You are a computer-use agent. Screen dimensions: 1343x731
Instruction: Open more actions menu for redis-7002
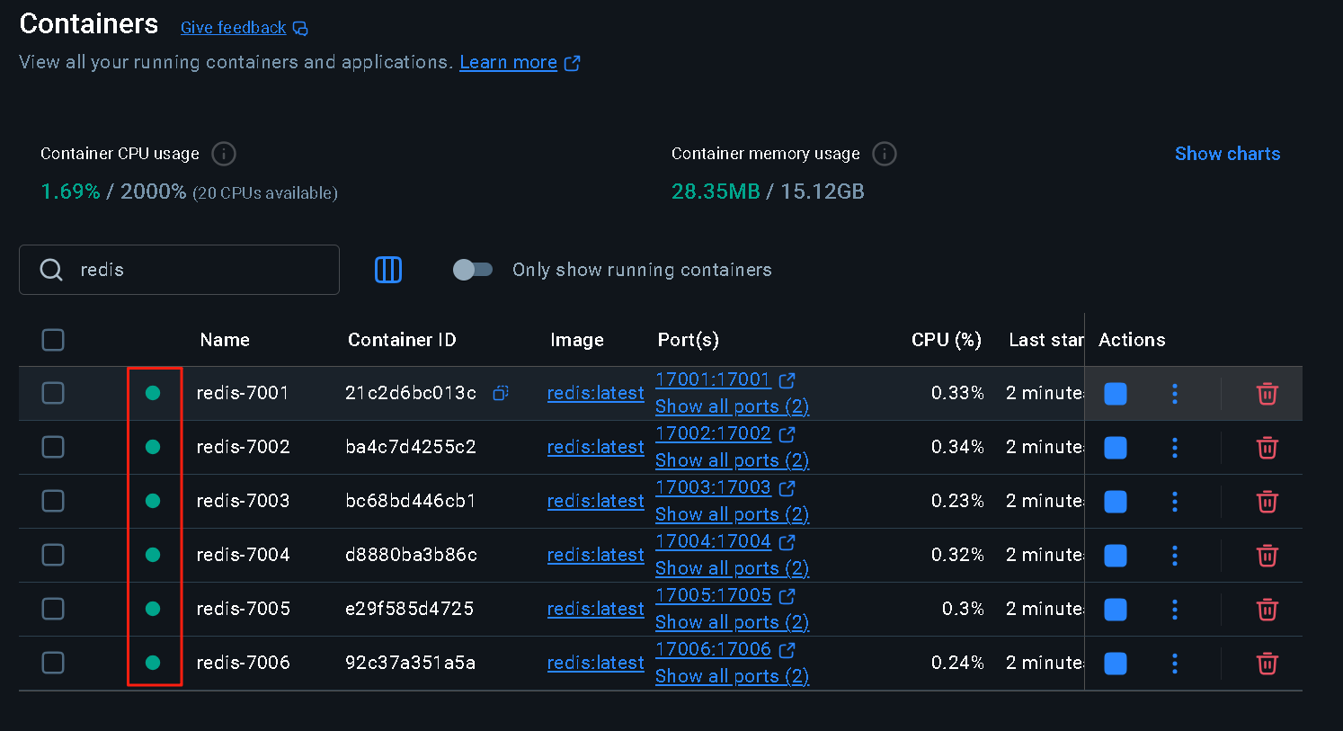coord(1174,448)
